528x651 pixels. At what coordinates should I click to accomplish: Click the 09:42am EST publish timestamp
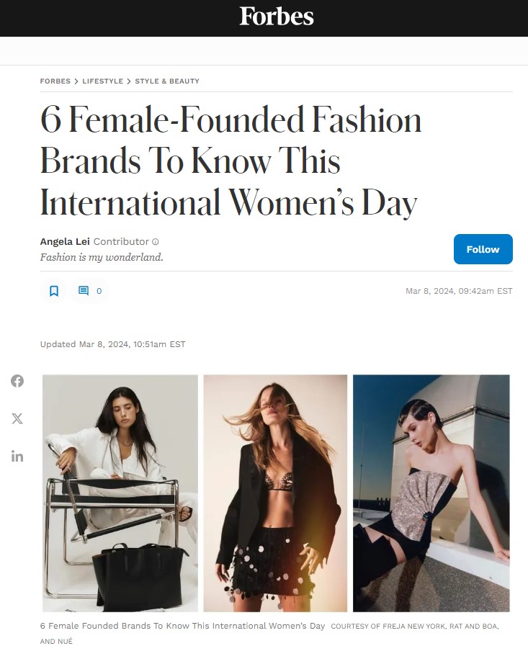point(459,291)
